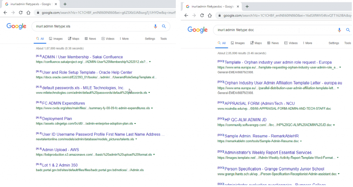
Task: Expand dropdown arrow beside newtalentonline URL
Action: click(x=136, y=139)
